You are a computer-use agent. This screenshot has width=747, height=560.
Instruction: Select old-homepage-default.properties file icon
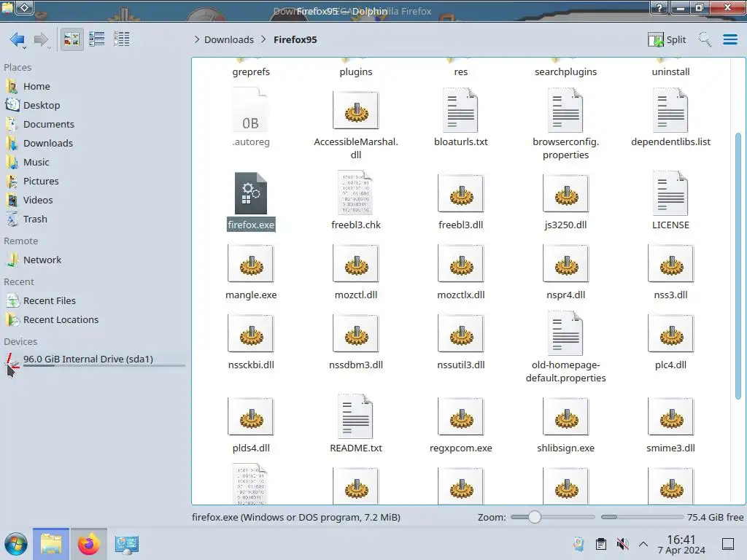click(565, 333)
